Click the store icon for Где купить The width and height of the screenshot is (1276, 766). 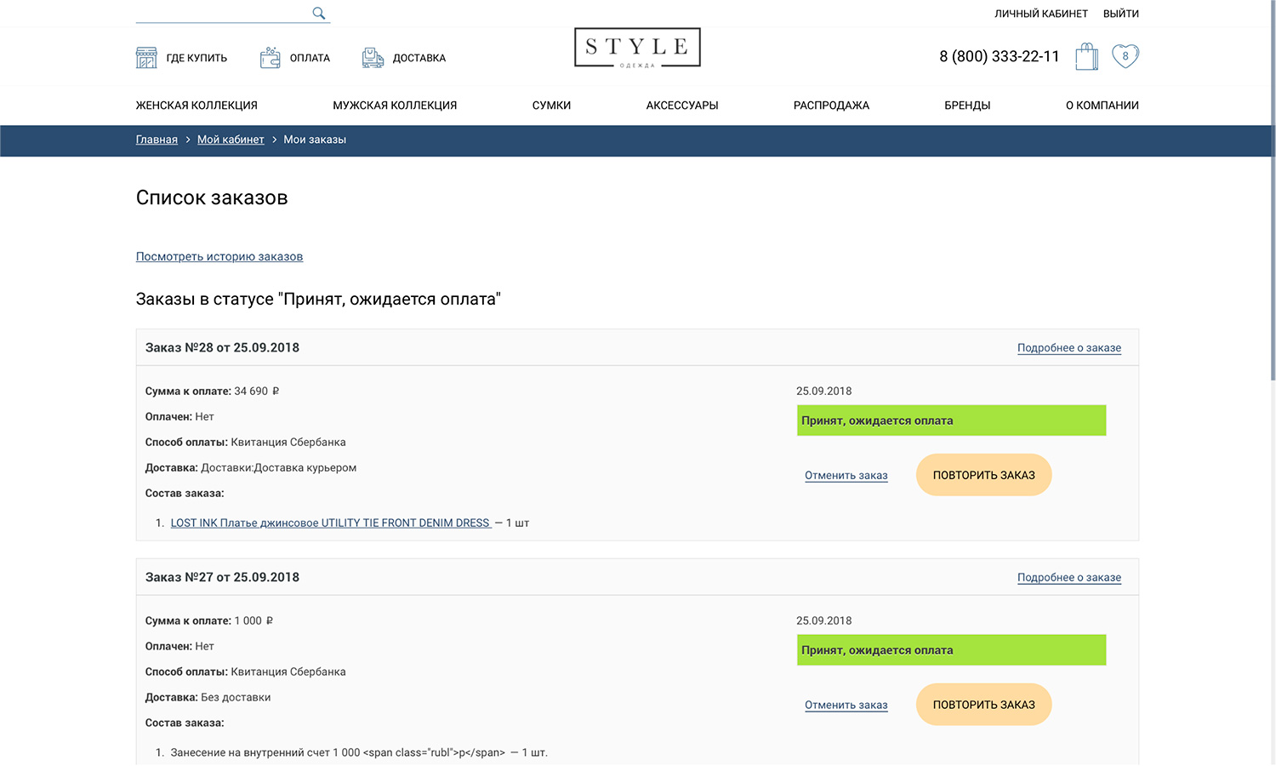146,58
